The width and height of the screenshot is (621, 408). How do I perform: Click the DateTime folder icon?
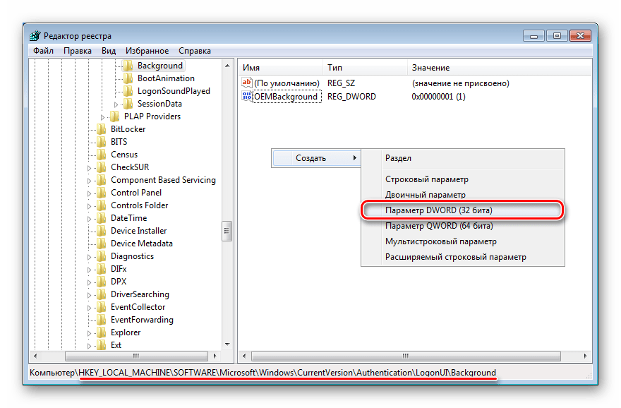point(102,218)
